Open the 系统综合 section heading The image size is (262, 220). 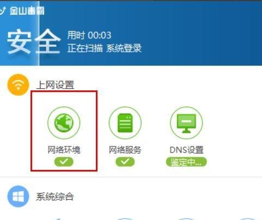pos(54,197)
